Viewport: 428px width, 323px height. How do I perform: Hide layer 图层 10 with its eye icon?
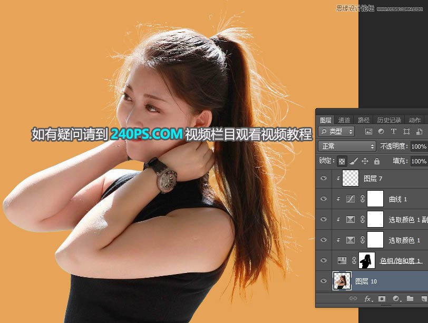tap(324, 281)
